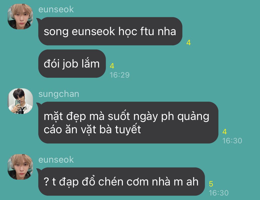
Task: Open eunseok's avatar beside the 'song eunseok' message
Action: pyautogui.click(x=20, y=17)
